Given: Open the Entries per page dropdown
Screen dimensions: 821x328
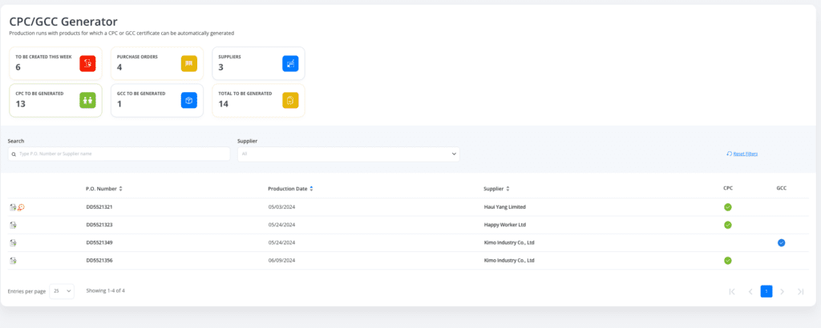Looking at the screenshot, I should pos(62,291).
